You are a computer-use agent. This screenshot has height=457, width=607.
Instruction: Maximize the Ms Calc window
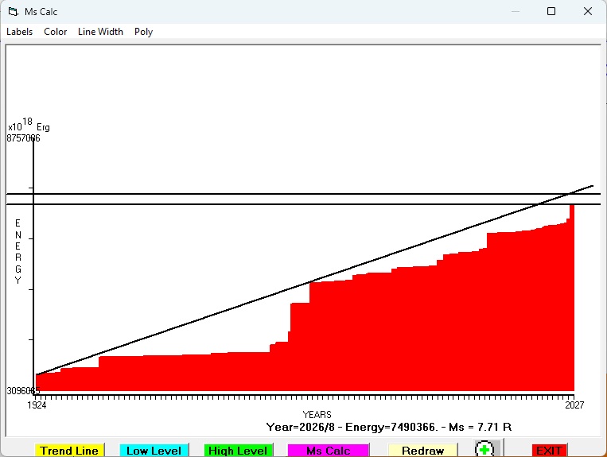(x=551, y=11)
